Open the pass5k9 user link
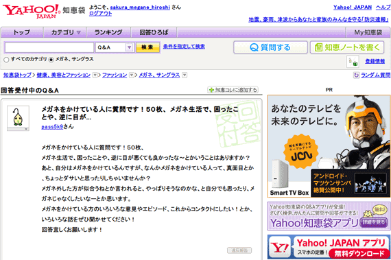 coord(52,127)
